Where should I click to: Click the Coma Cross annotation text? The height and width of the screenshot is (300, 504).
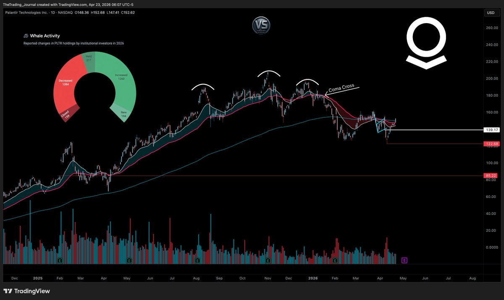(x=341, y=88)
